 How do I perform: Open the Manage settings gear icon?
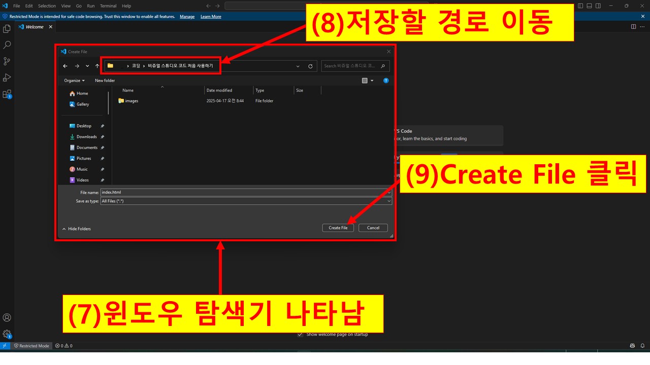pyautogui.click(x=7, y=334)
